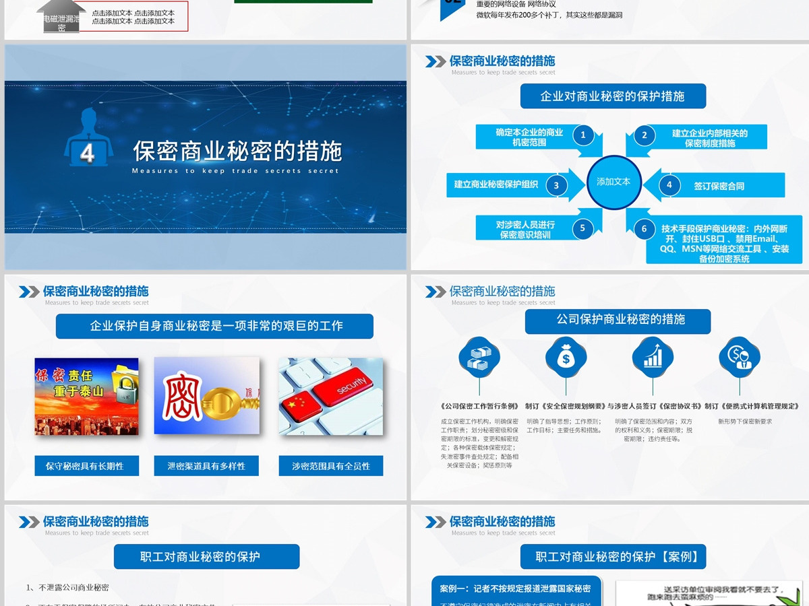
Task: Click the 制订《便携式计算机管理规定》 heading
Action: tap(752, 406)
